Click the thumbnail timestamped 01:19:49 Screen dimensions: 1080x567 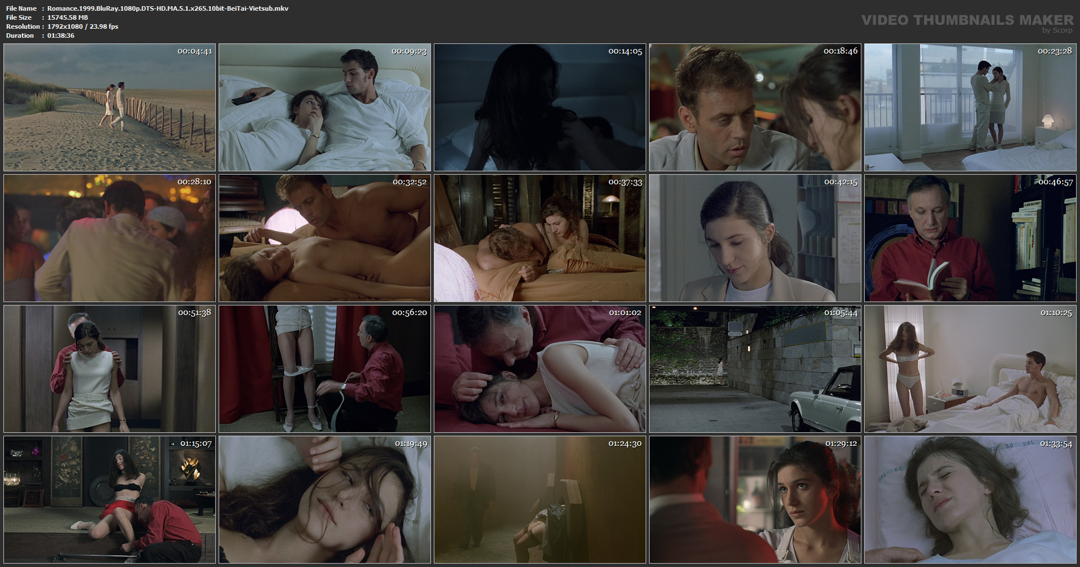[x=325, y=499]
